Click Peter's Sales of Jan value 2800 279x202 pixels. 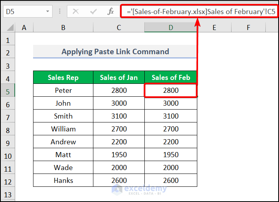pos(119,90)
